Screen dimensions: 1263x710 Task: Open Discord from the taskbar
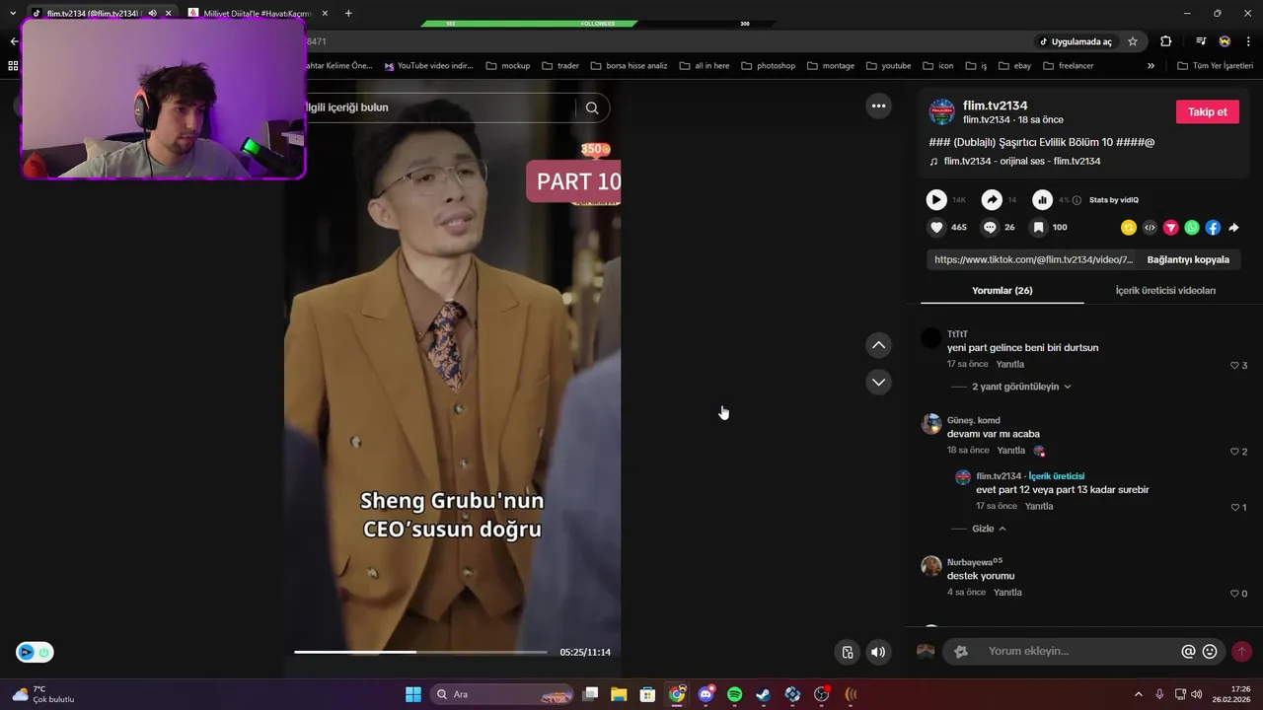706,694
